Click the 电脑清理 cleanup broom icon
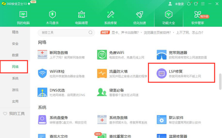Screen dimensions: 222x138 82,15
